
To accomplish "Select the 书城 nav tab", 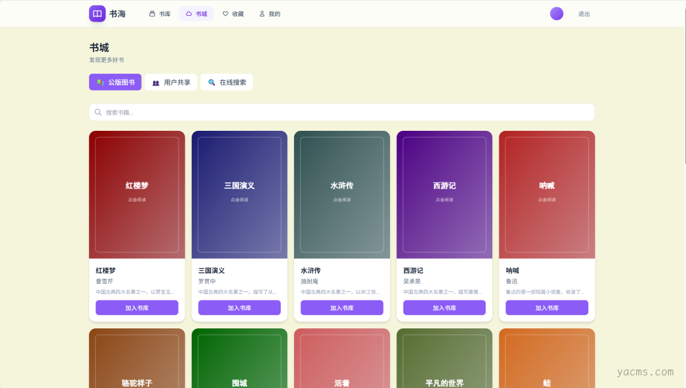I will click(x=196, y=14).
